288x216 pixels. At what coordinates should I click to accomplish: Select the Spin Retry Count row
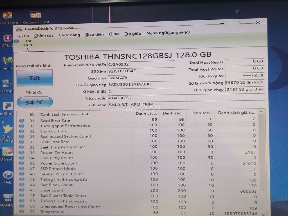pyautogui.click(x=138, y=158)
